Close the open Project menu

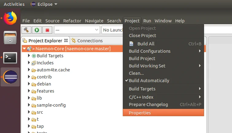click(132, 21)
